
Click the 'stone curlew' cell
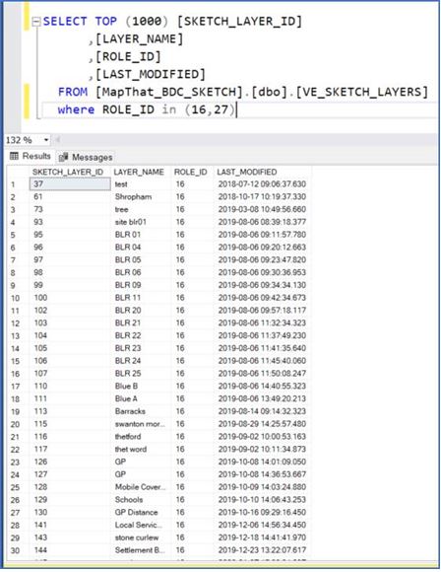(141, 537)
